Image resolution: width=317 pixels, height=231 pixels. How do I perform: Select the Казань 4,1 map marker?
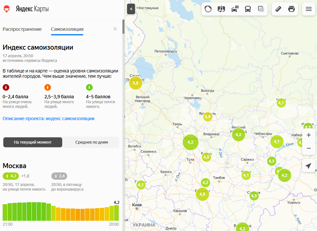[277, 142]
